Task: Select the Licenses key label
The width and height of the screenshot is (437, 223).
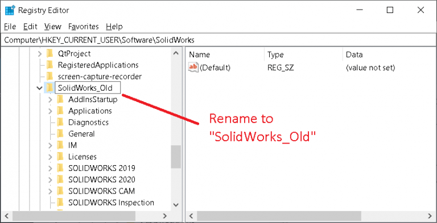Action: (83, 157)
